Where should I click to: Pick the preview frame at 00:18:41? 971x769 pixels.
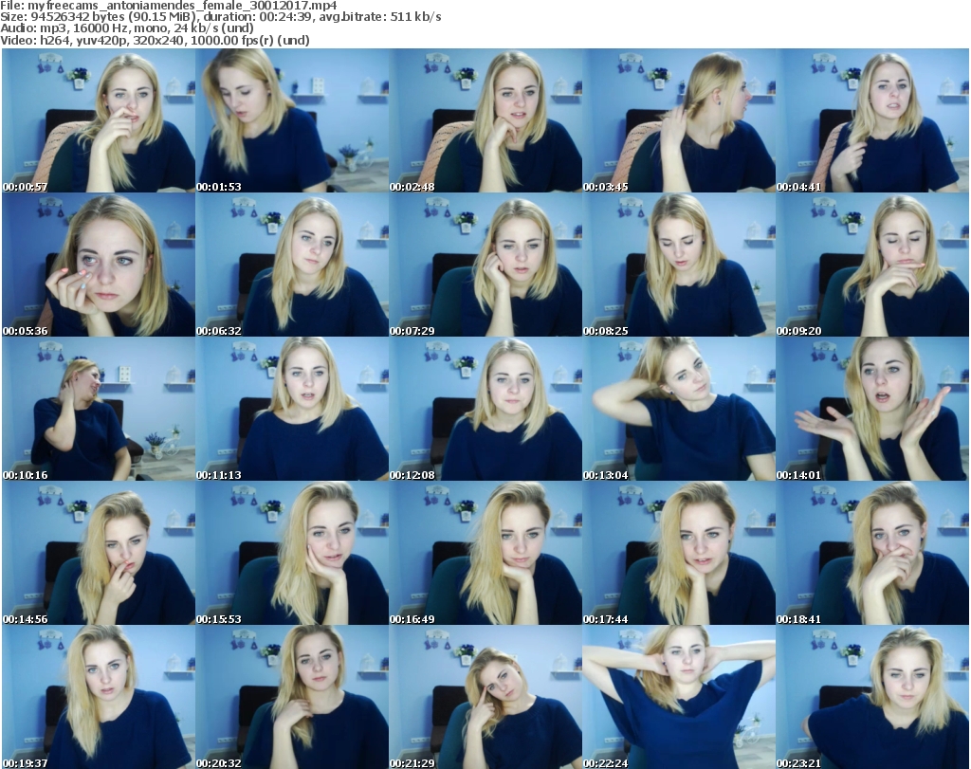coord(872,553)
